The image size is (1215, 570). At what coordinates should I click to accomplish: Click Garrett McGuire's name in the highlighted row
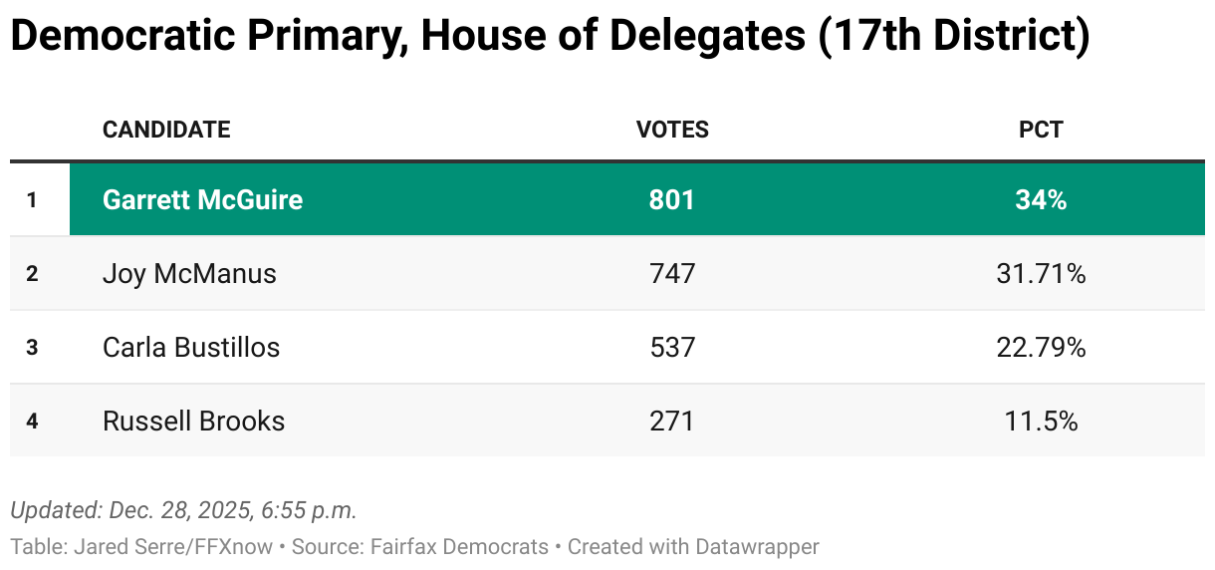[202, 199]
